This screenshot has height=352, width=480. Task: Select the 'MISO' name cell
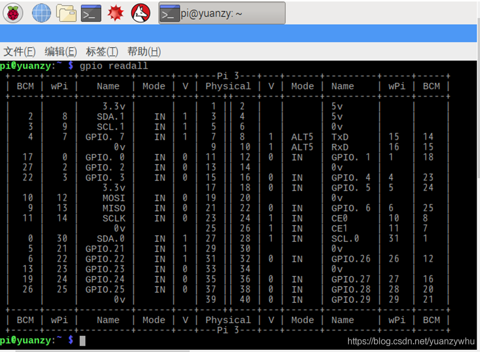[x=113, y=208]
